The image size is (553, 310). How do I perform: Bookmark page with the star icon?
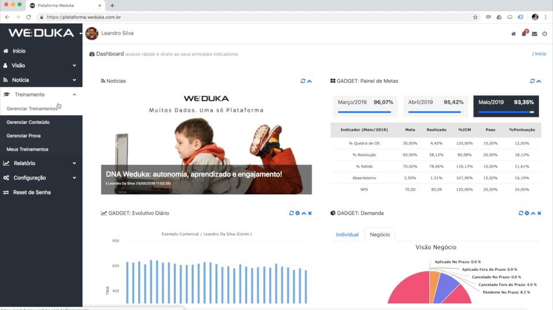[x=475, y=17]
